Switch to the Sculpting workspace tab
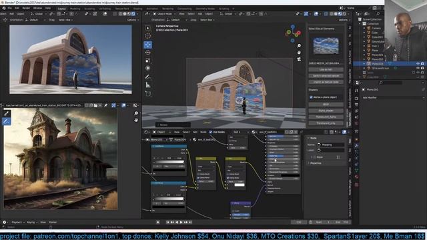The image size is (427, 240). pos(89,9)
